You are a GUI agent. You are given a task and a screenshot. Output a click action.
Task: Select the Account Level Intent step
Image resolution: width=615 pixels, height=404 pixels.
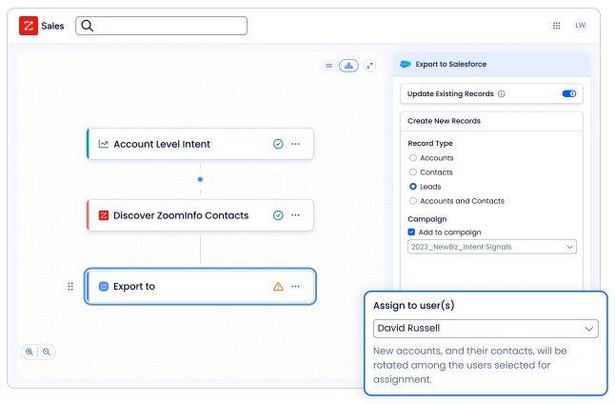200,144
